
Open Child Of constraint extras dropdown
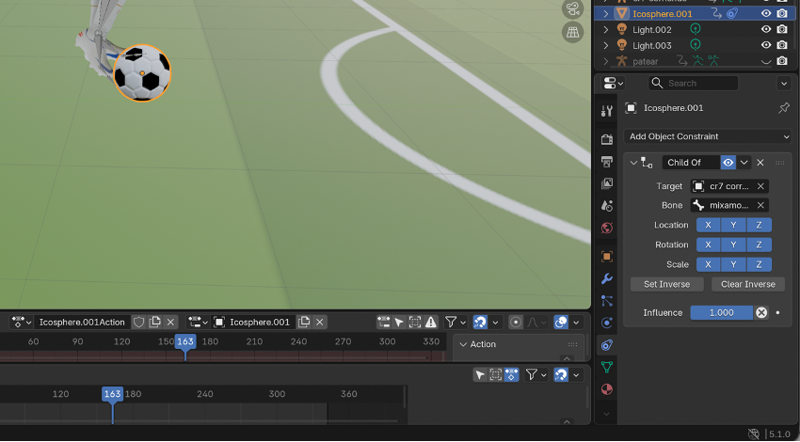[744, 163]
